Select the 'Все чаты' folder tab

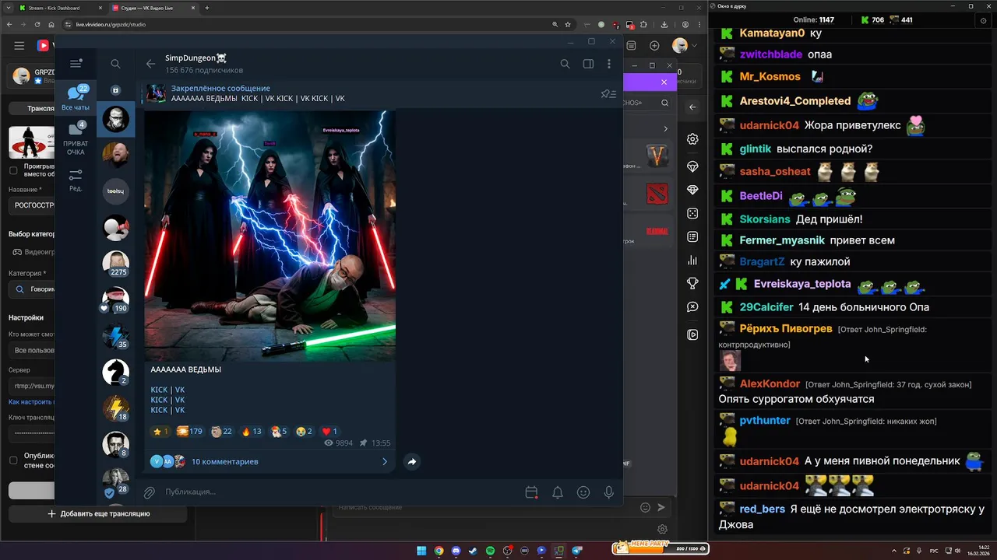point(76,99)
